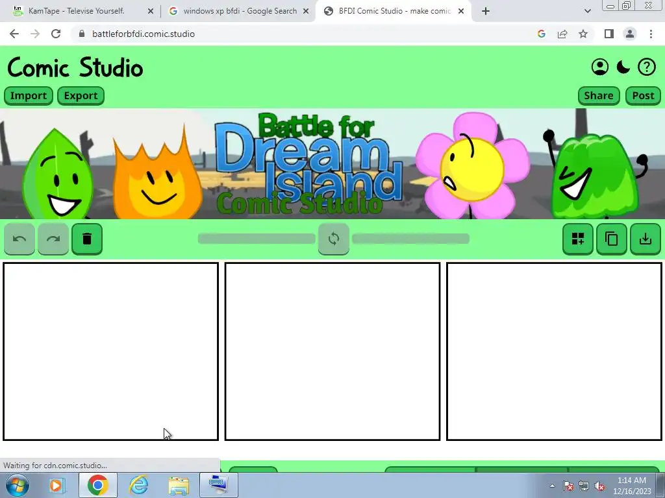Expand the tab search dropdown arrow

(587, 12)
